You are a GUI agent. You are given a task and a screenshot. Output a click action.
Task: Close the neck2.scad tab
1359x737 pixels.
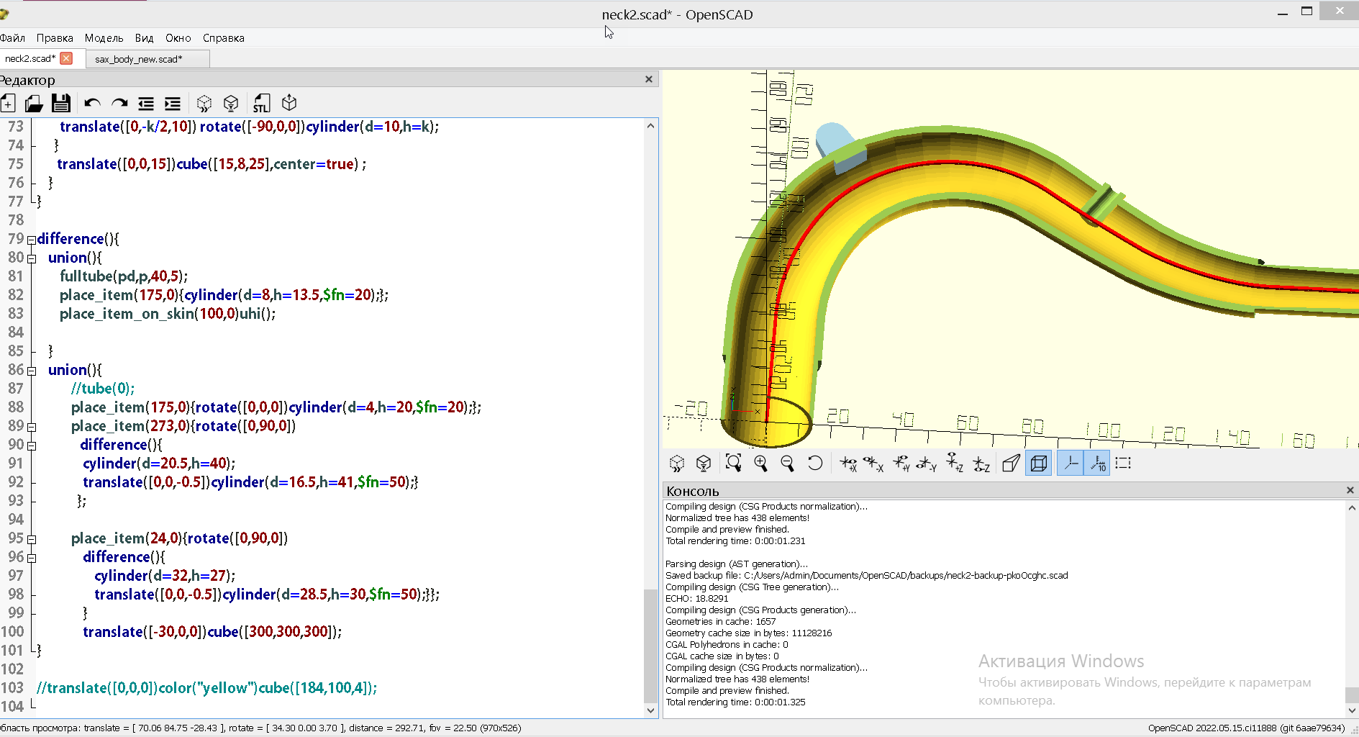click(x=66, y=58)
